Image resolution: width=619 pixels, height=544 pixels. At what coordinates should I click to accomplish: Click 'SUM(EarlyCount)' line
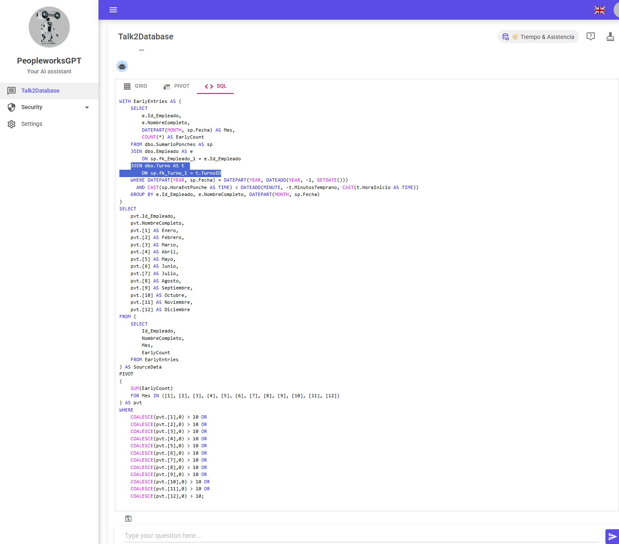click(152, 388)
